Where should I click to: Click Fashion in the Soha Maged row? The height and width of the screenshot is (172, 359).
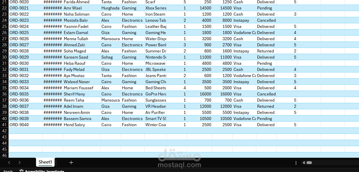(x=133, y=51)
